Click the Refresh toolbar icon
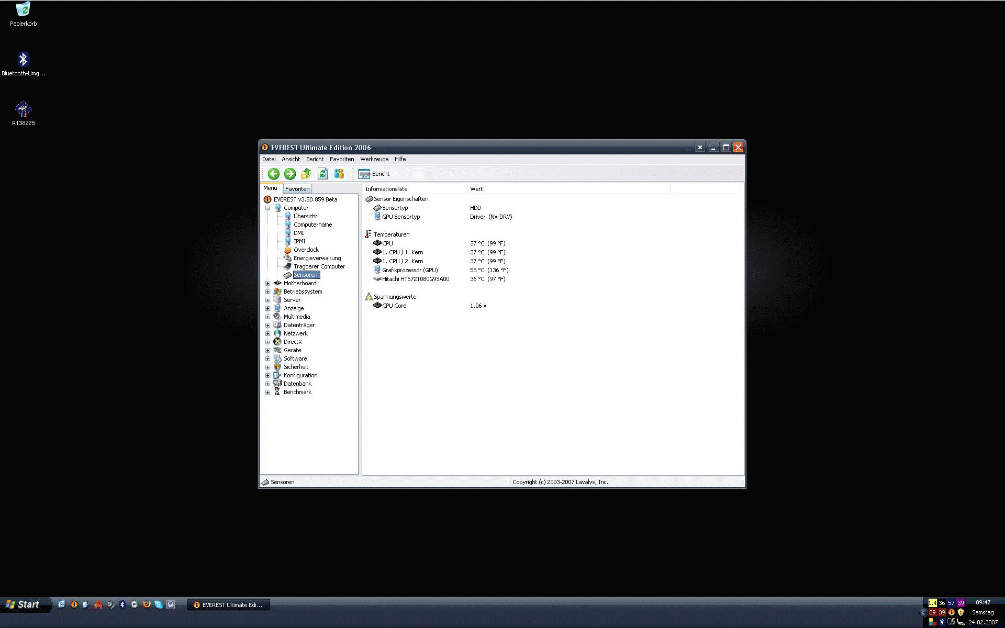The width and height of the screenshot is (1005, 628). (x=322, y=174)
